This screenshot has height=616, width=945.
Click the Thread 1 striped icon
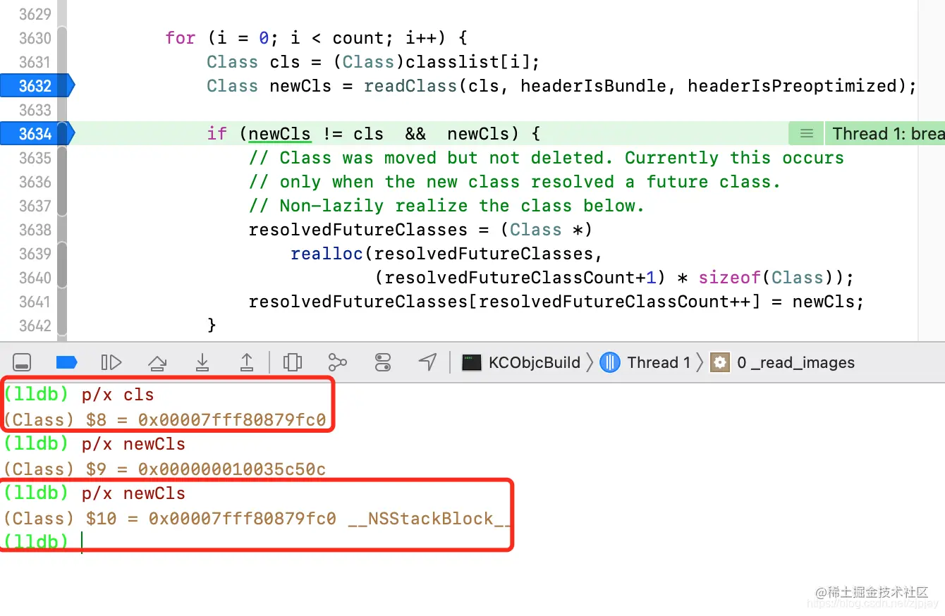coord(610,363)
